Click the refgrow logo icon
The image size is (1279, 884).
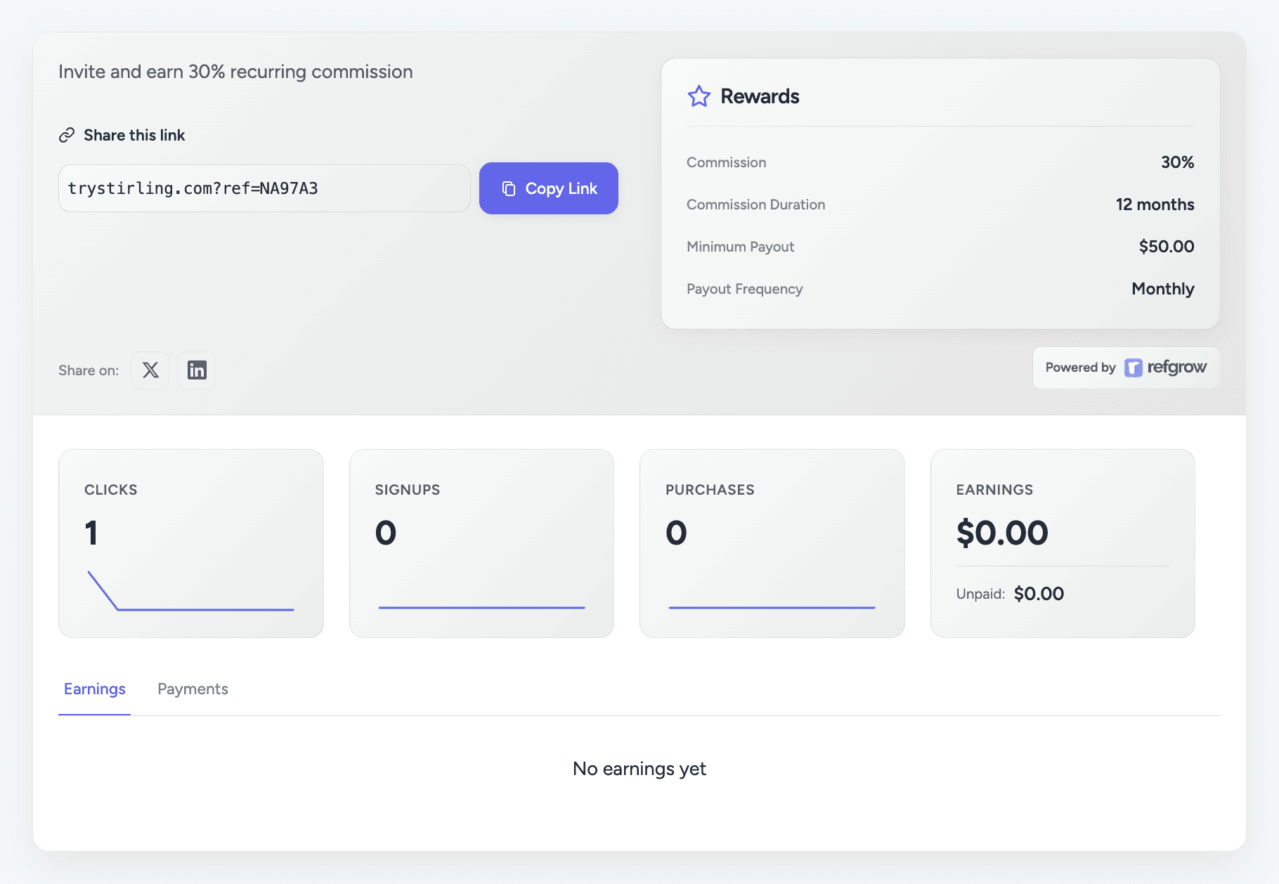[1134, 368]
